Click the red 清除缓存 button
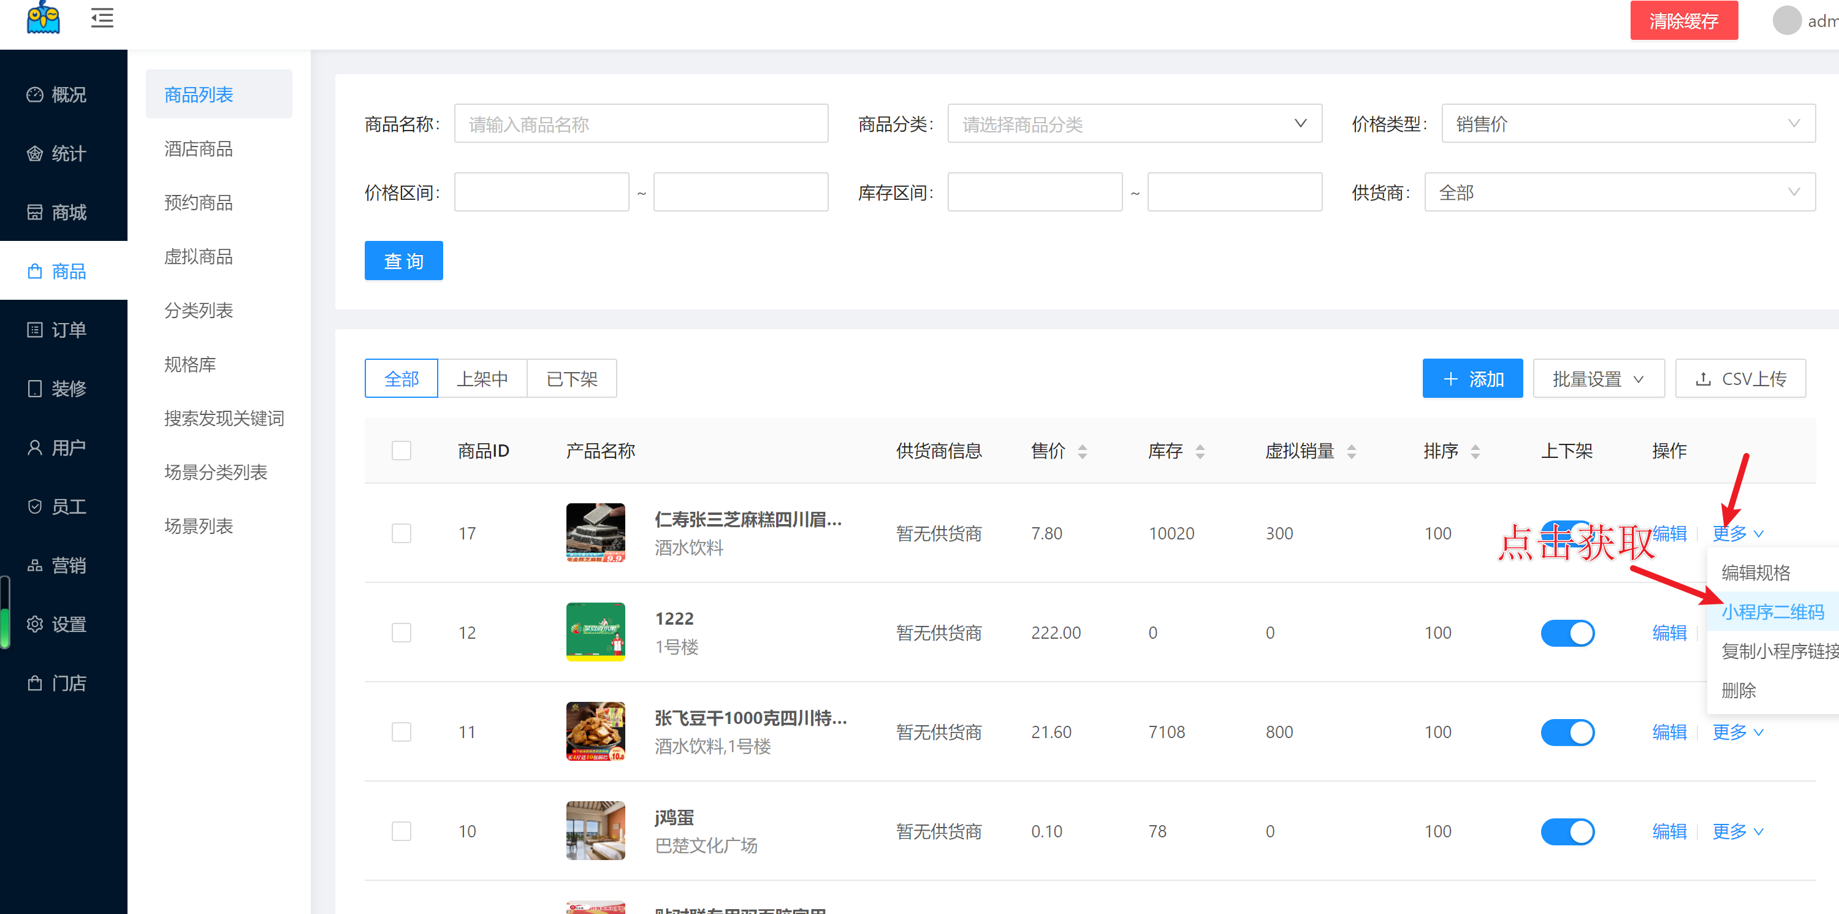Viewport: 1839px width, 914px height. tap(1683, 21)
